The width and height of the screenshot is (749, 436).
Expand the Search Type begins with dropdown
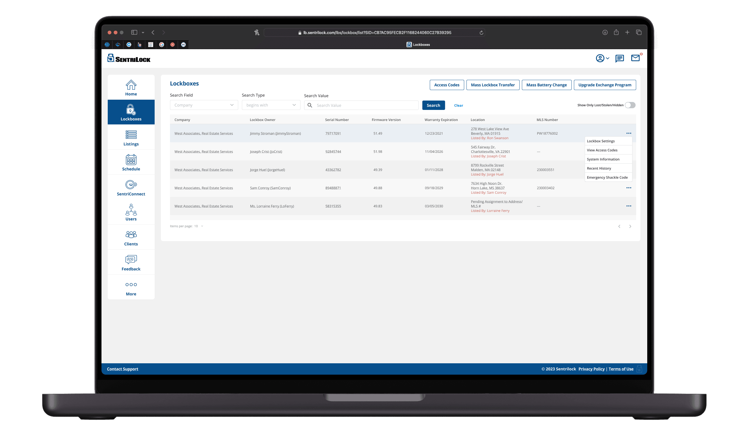271,105
